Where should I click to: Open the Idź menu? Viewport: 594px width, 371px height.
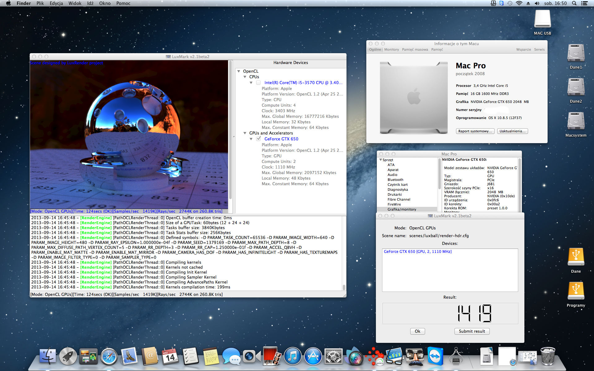[x=90, y=3]
